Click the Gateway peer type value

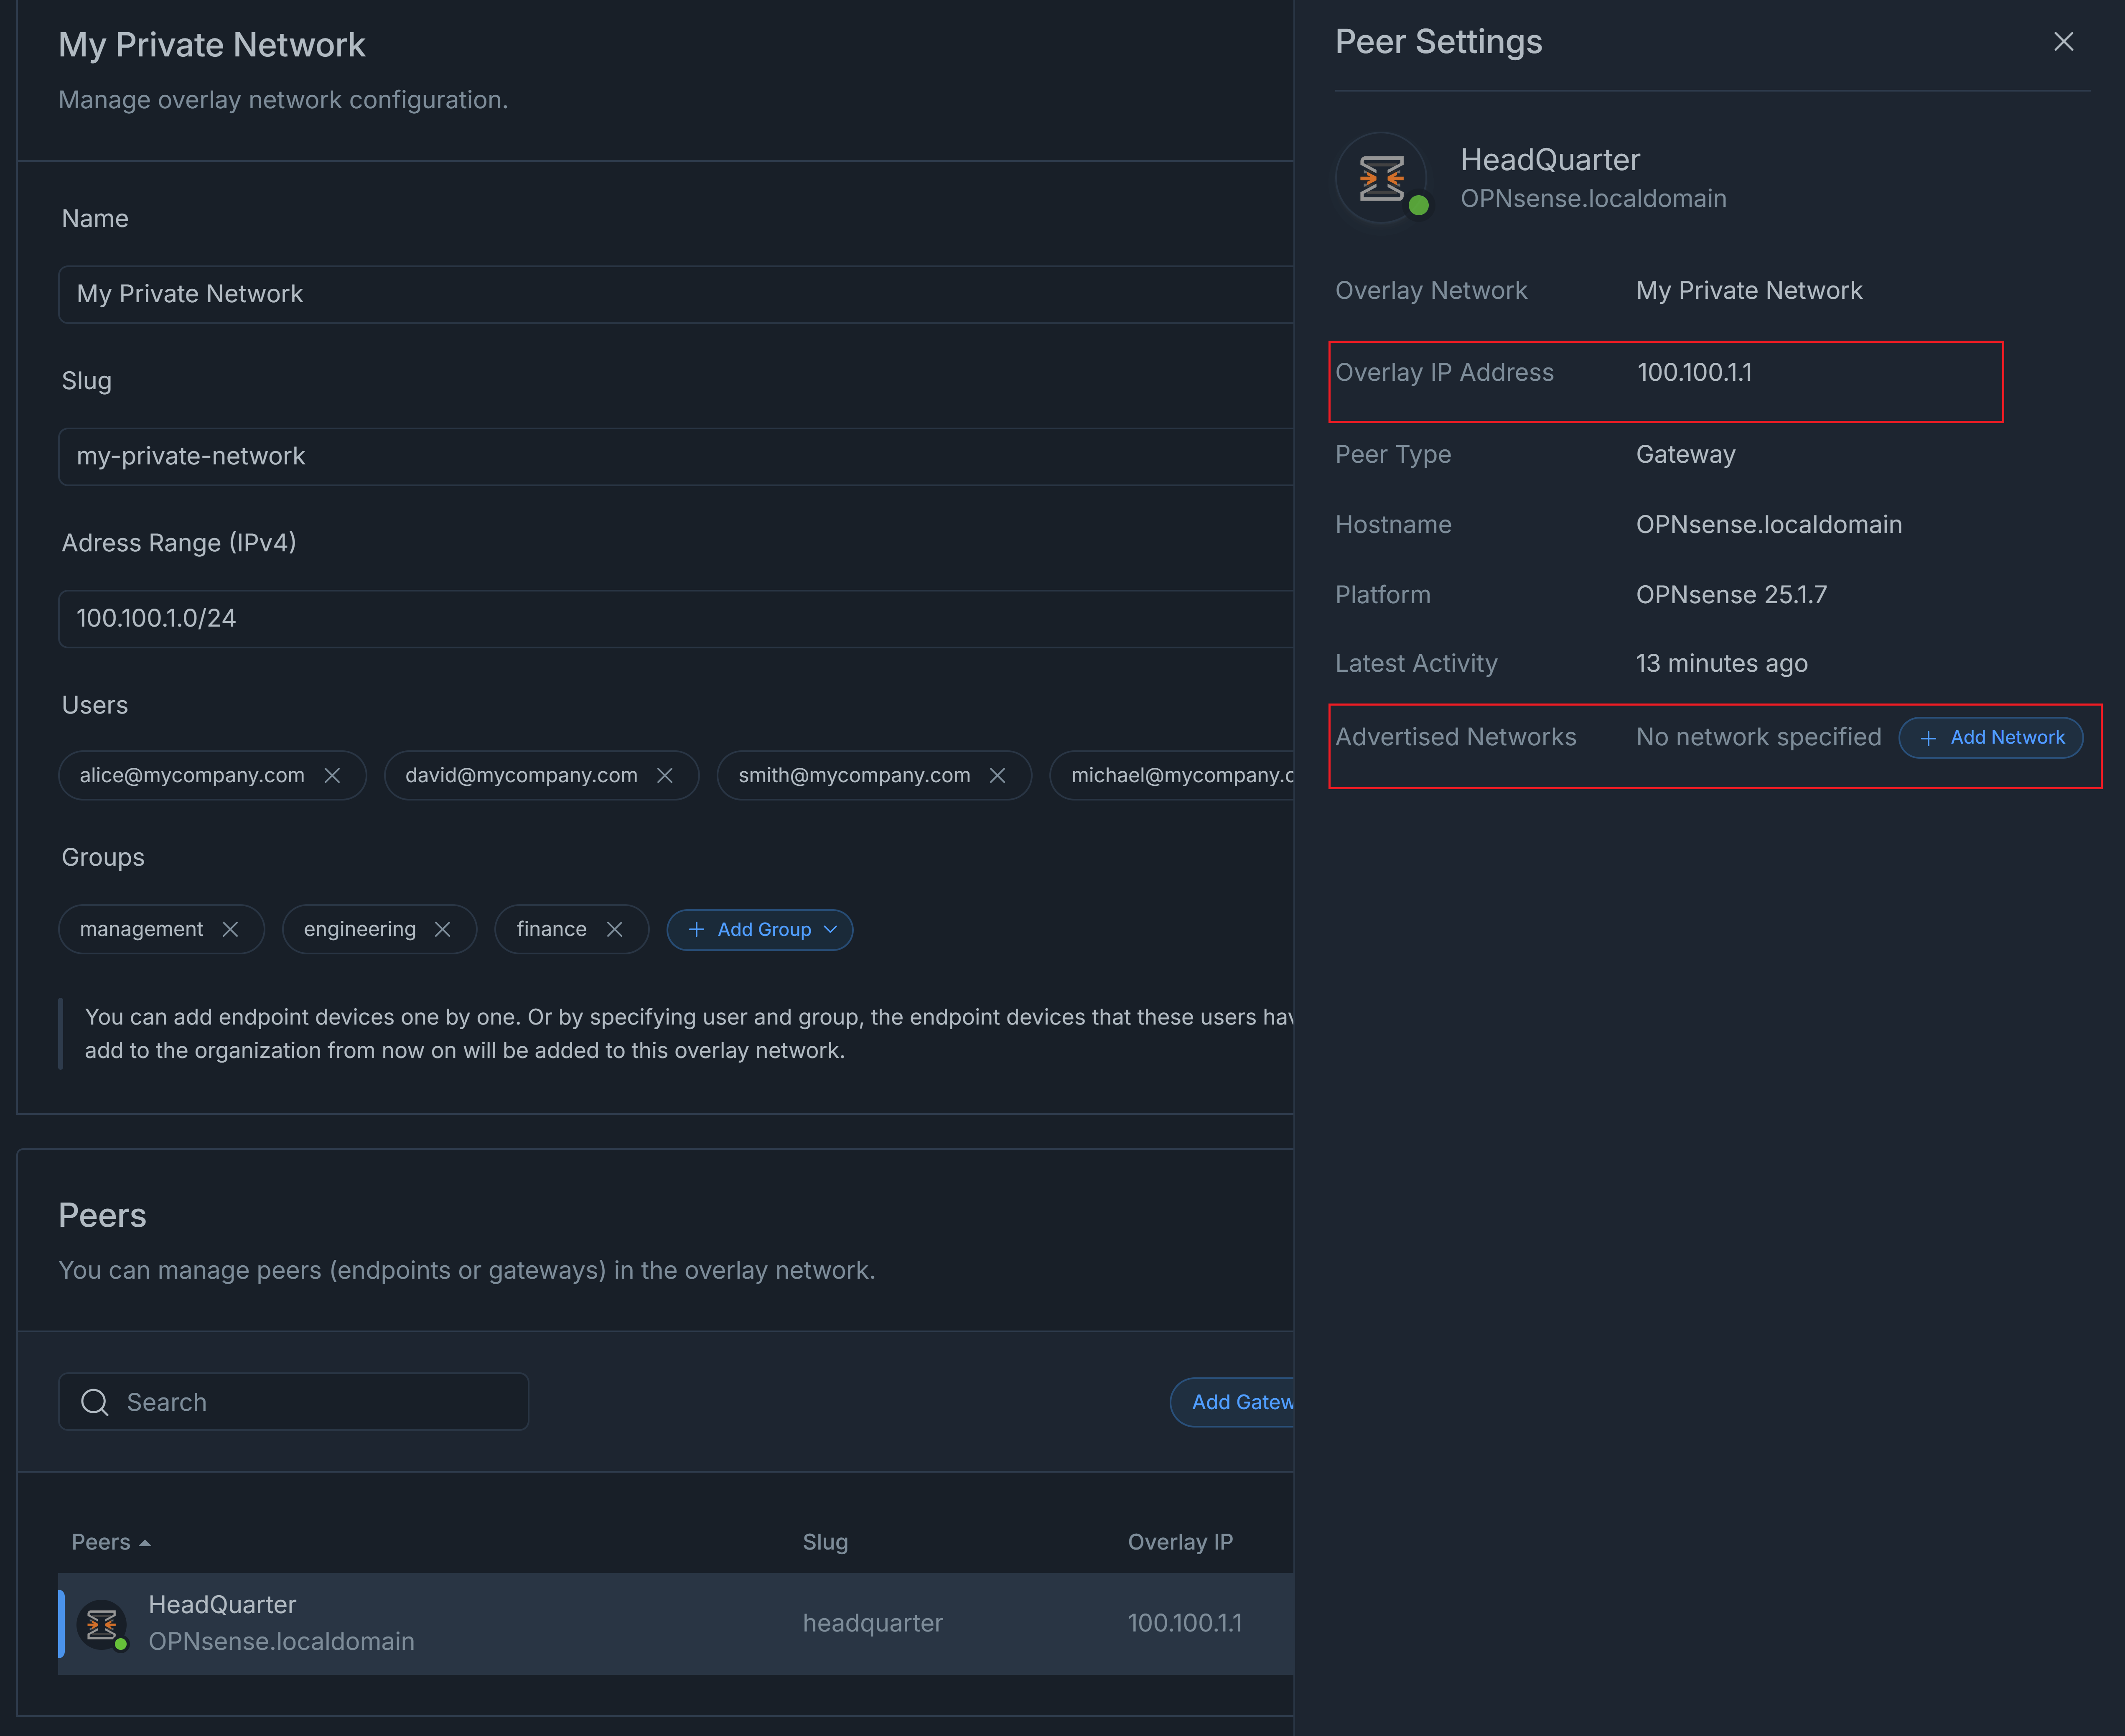click(1685, 455)
